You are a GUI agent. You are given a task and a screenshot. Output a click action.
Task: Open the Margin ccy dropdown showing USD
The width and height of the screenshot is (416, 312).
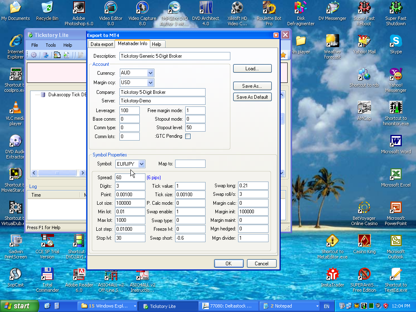pos(150,82)
